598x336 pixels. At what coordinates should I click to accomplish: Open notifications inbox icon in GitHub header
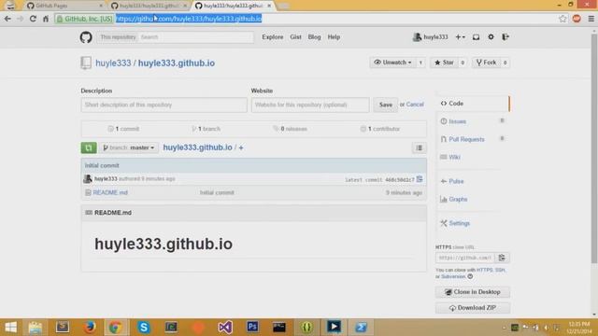pyautogui.click(x=476, y=37)
